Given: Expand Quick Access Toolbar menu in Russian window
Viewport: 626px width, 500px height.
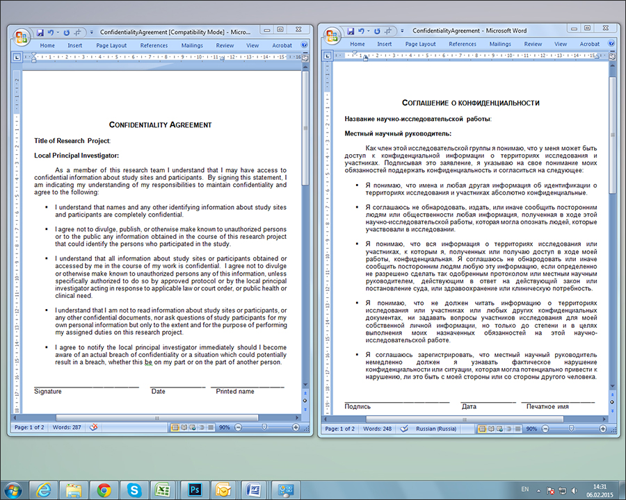Looking at the screenshot, I should point(402,31).
